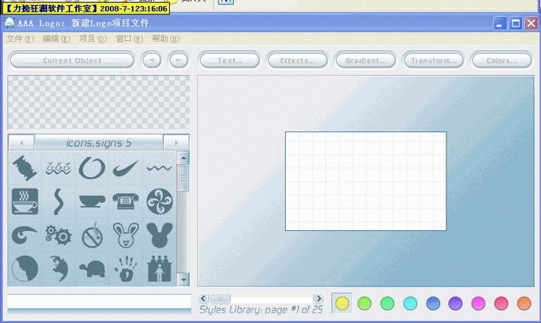Open the 文件 menu

point(20,39)
